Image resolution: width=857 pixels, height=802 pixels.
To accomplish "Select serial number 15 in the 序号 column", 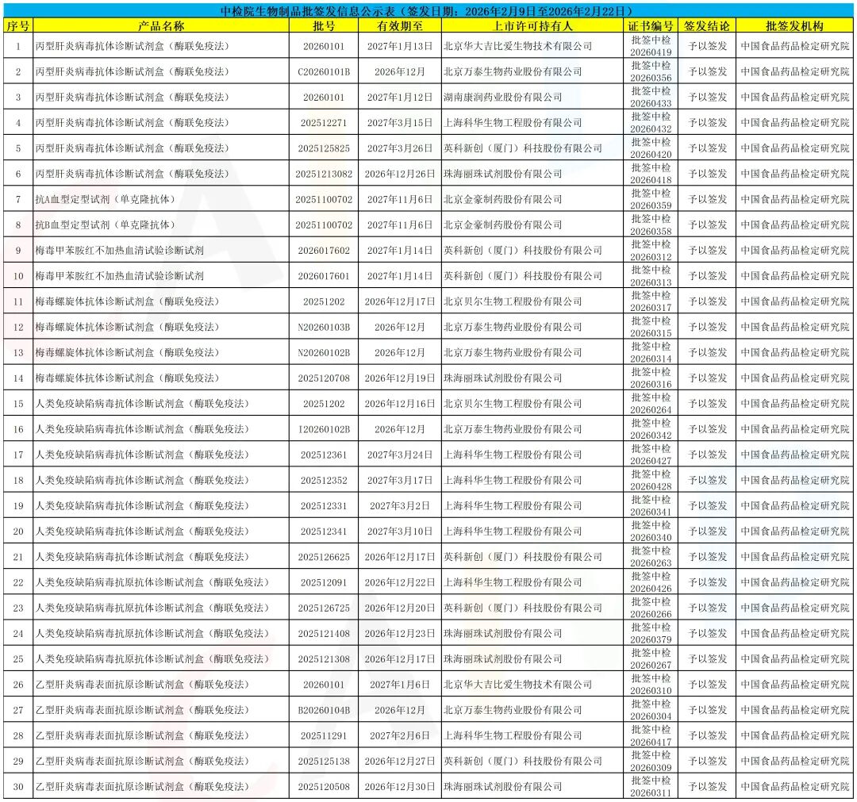I will 18,404.
